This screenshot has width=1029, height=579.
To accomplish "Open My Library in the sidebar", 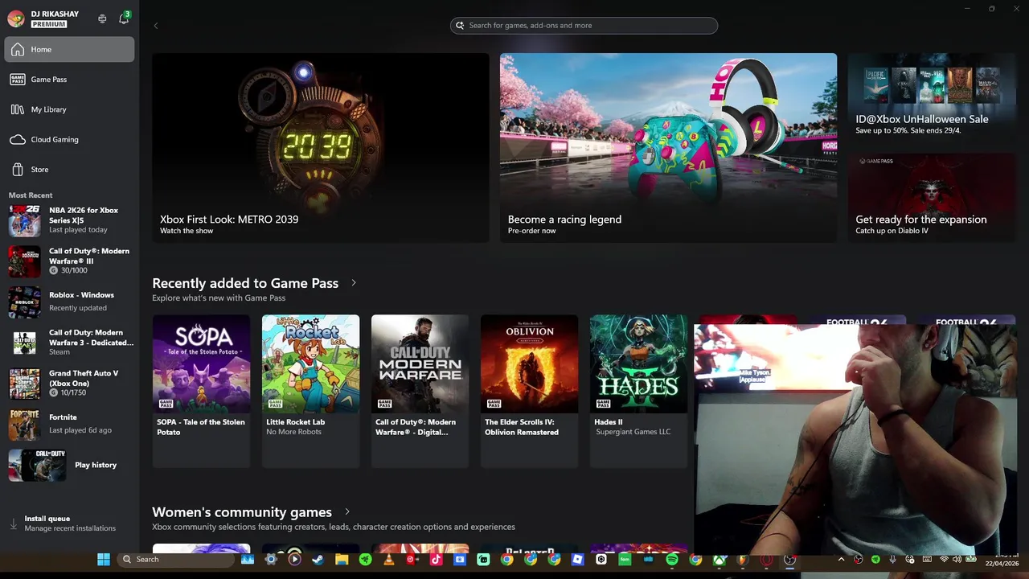I will (x=69, y=109).
